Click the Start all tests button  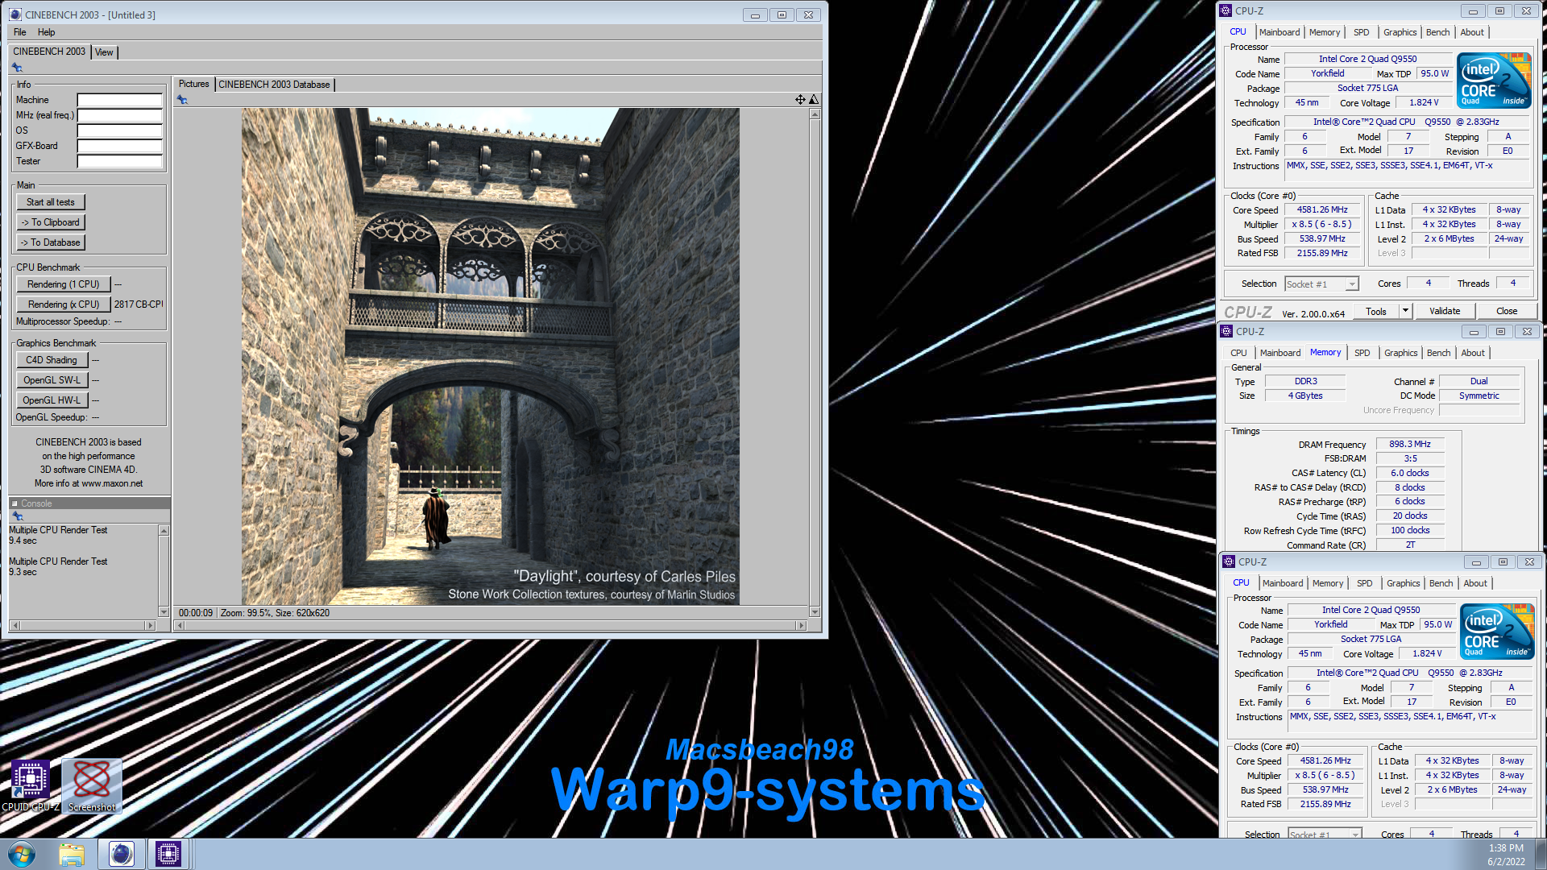(51, 202)
